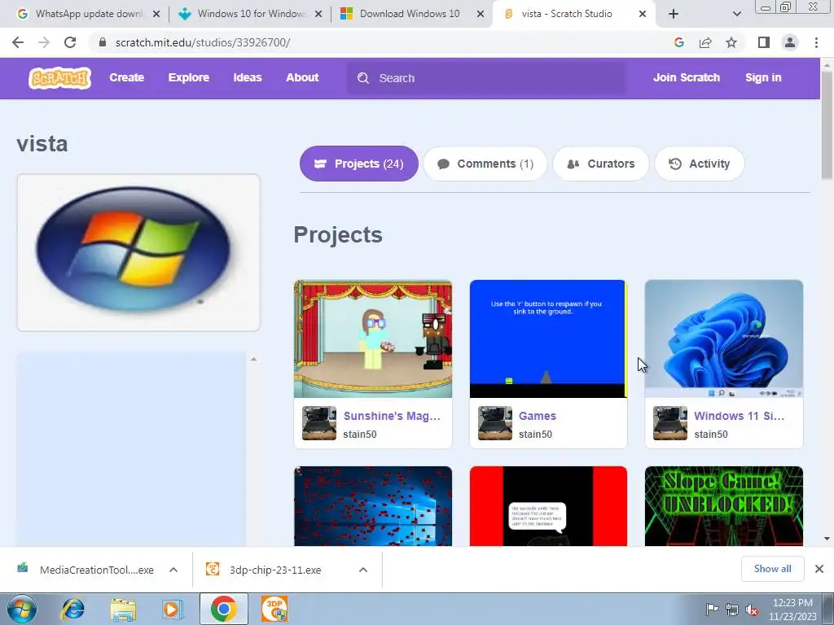The image size is (834, 625).
Task: Click the page vertical scrollbar thumb
Action: tap(827, 125)
